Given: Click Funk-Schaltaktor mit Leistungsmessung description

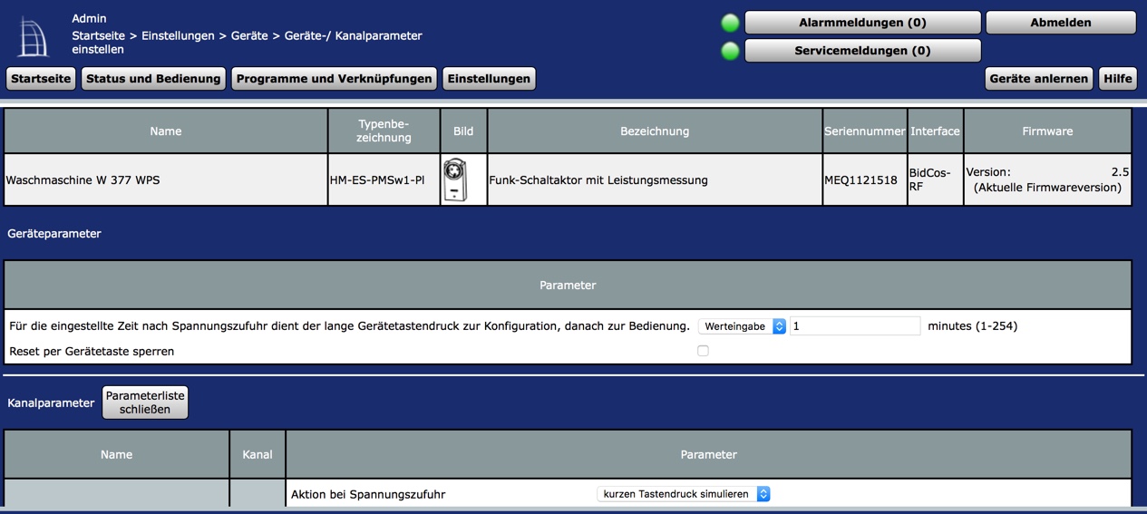Looking at the screenshot, I should point(598,179).
